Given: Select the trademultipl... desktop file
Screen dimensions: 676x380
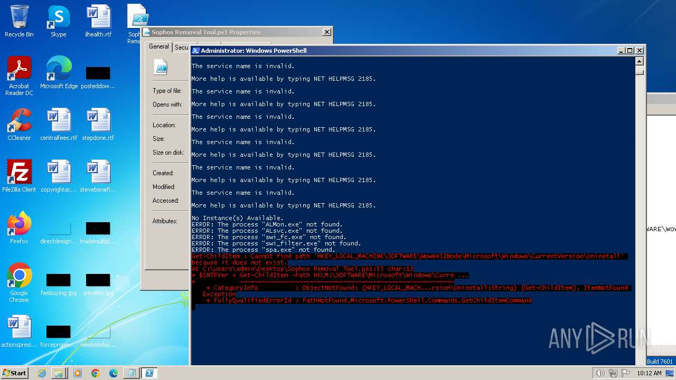Looking at the screenshot, I should click(98, 231).
